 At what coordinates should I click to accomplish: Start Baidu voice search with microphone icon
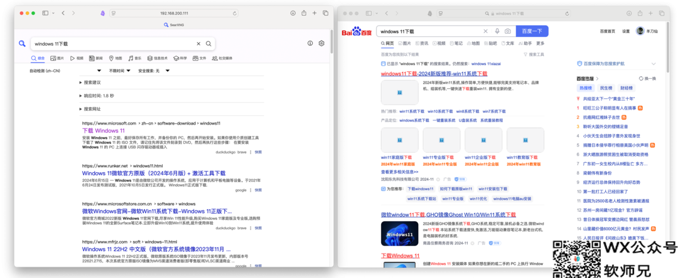(497, 31)
